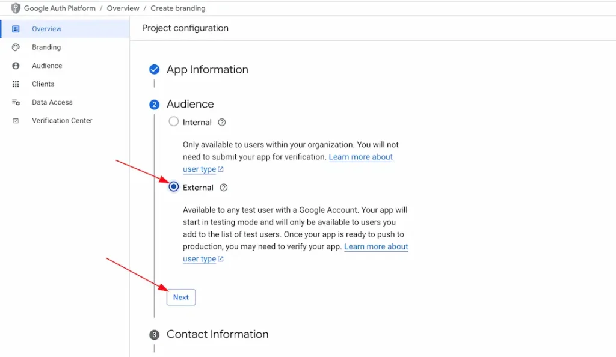Click the Clients grid icon
Viewport: 616px width, 357px height.
[16, 84]
